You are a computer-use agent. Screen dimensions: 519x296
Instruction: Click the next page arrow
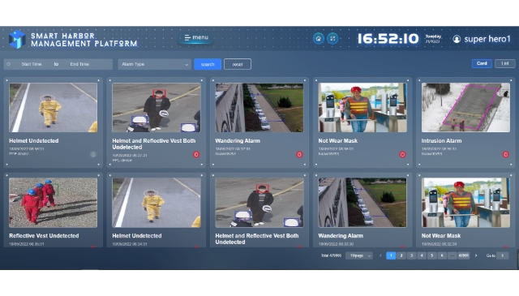pos(476,255)
